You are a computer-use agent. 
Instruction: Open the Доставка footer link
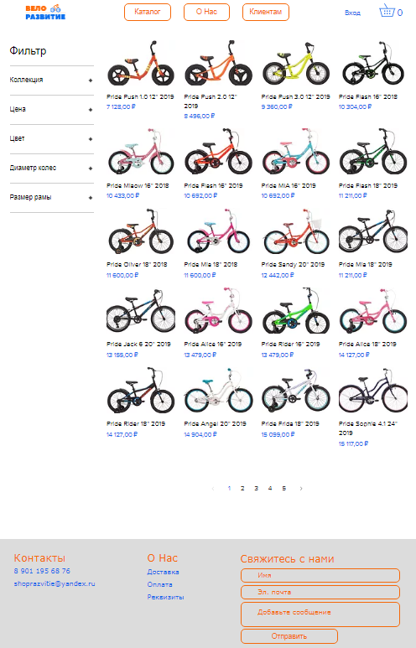pos(163,572)
